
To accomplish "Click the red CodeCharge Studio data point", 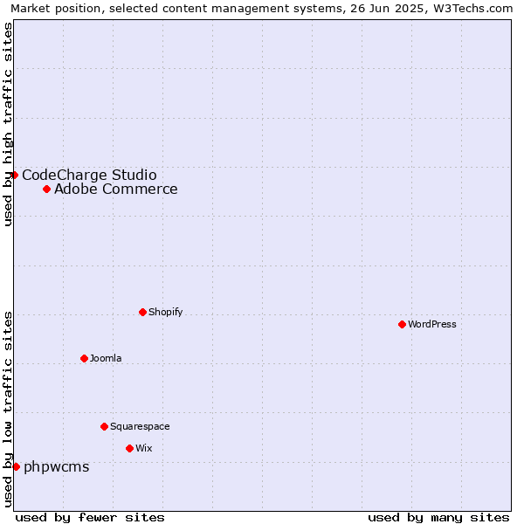I will (x=14, y=176).
